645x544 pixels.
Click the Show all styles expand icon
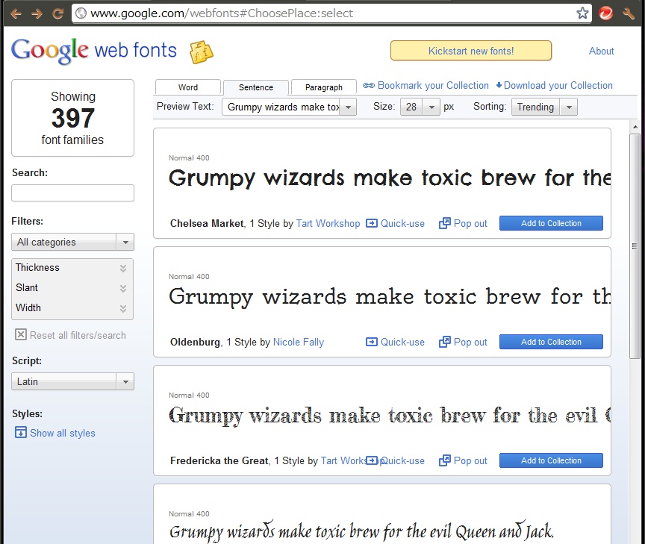point(21,433)
